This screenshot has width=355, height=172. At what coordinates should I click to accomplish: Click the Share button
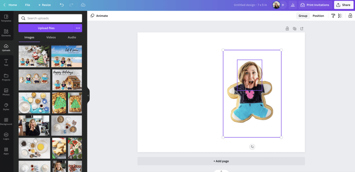343,5
